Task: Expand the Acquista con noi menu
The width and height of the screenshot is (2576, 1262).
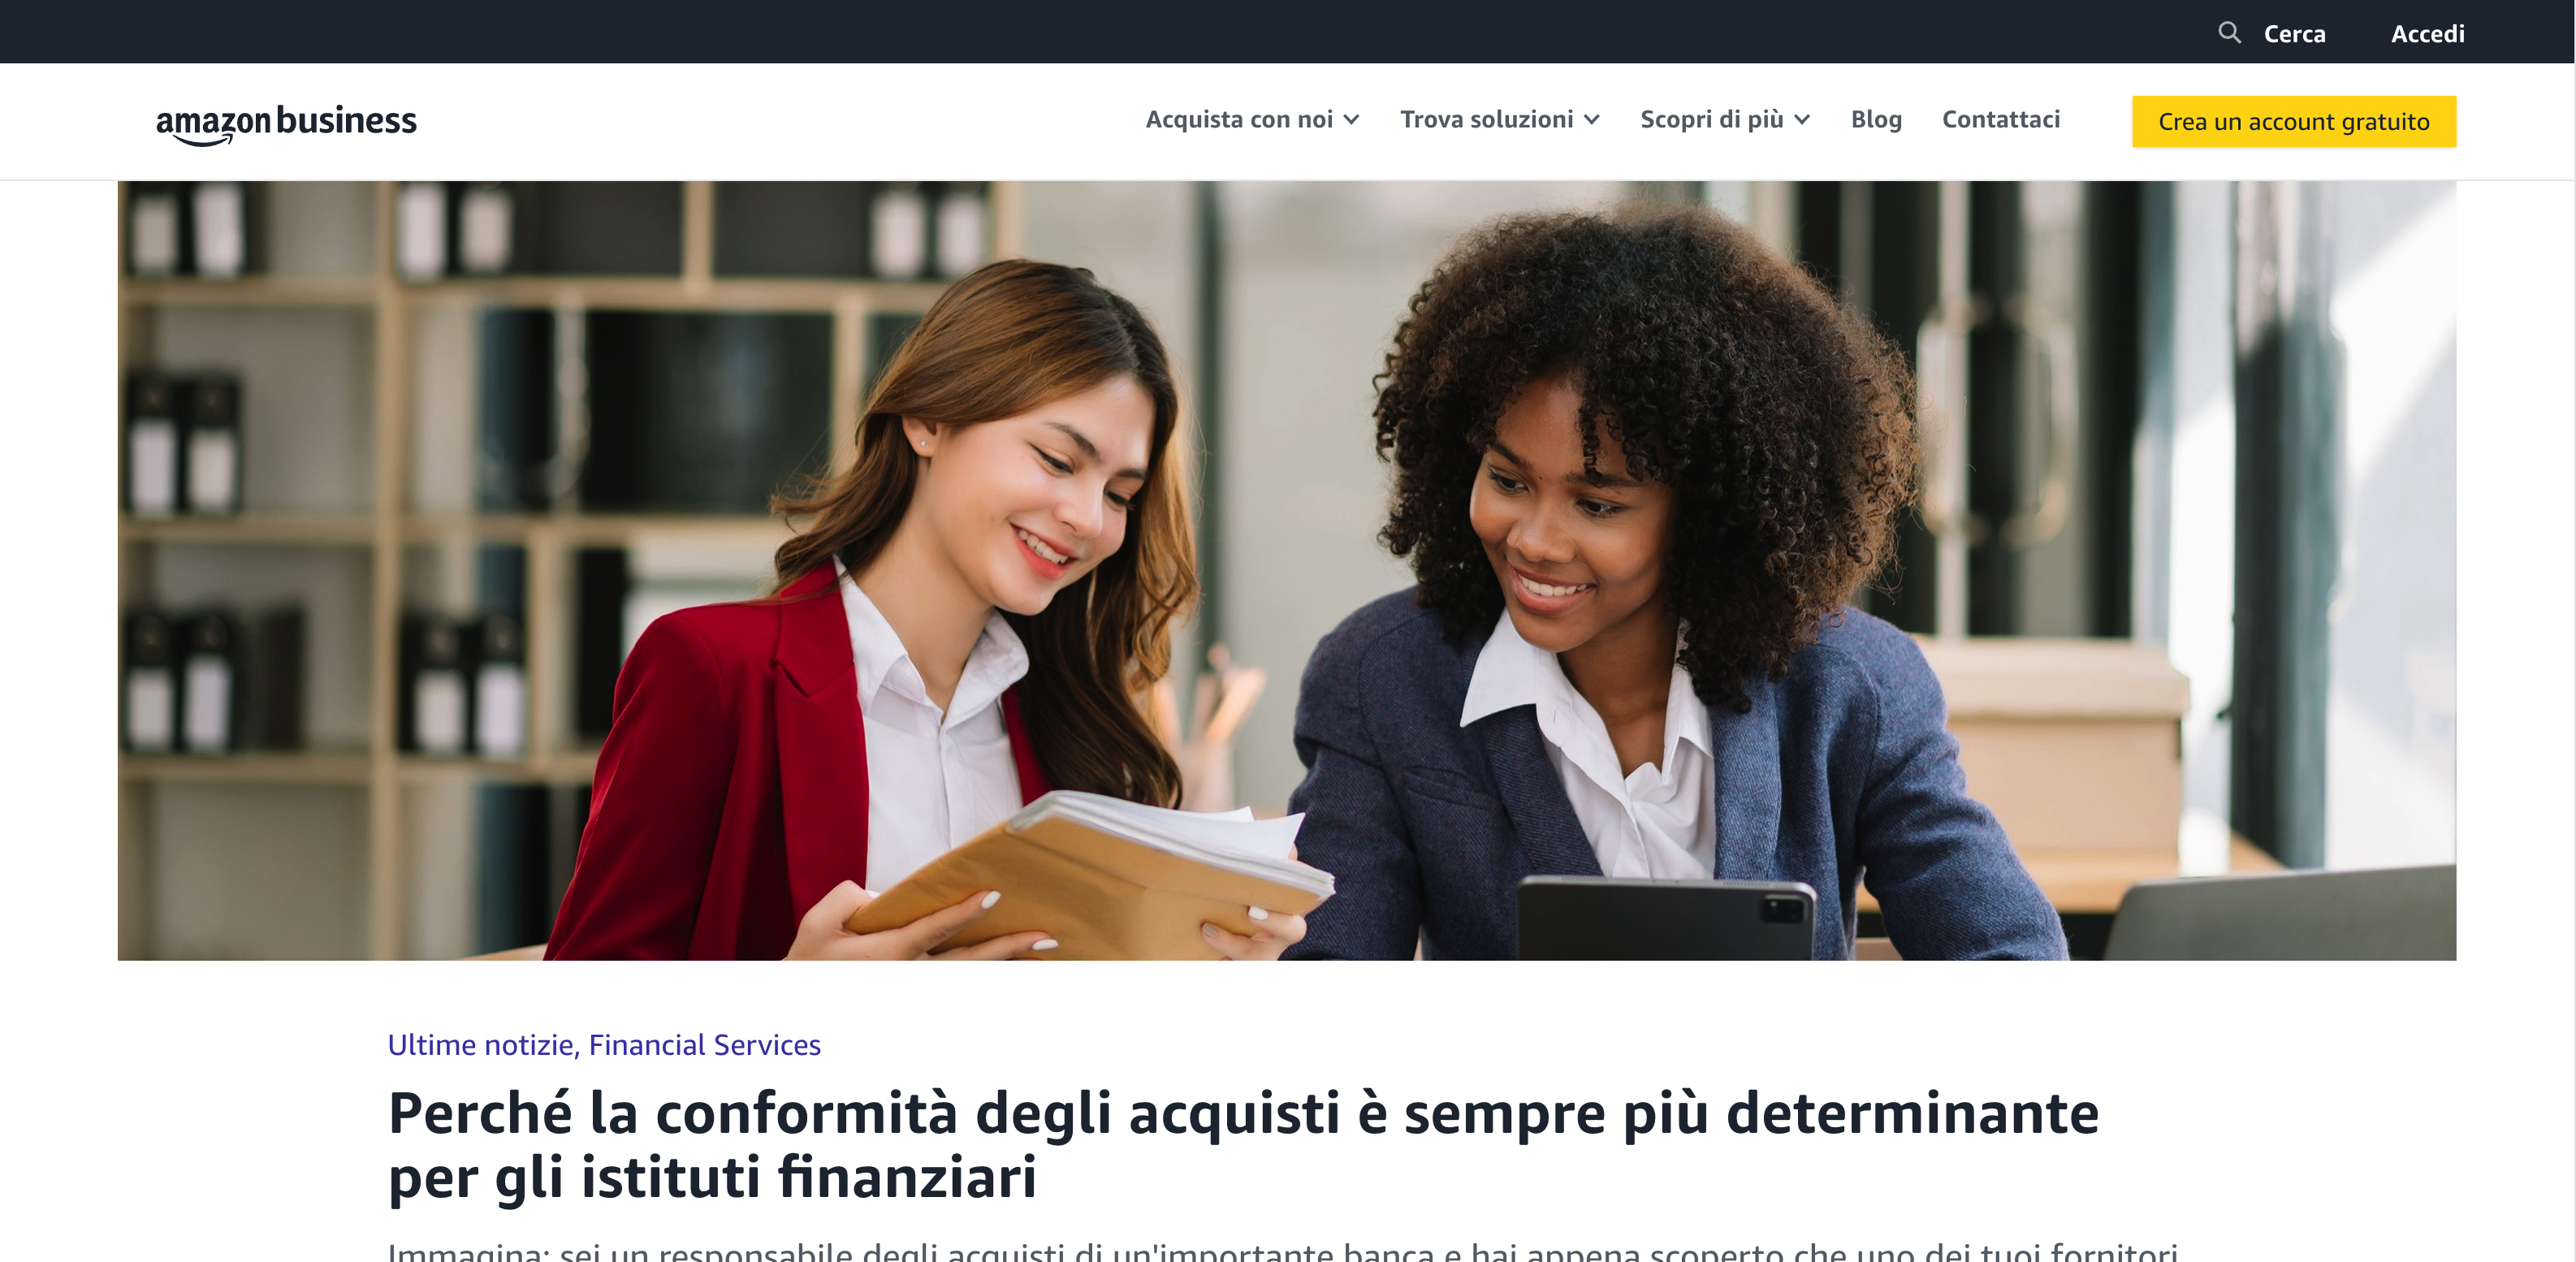Action: tap(1252, 120)
